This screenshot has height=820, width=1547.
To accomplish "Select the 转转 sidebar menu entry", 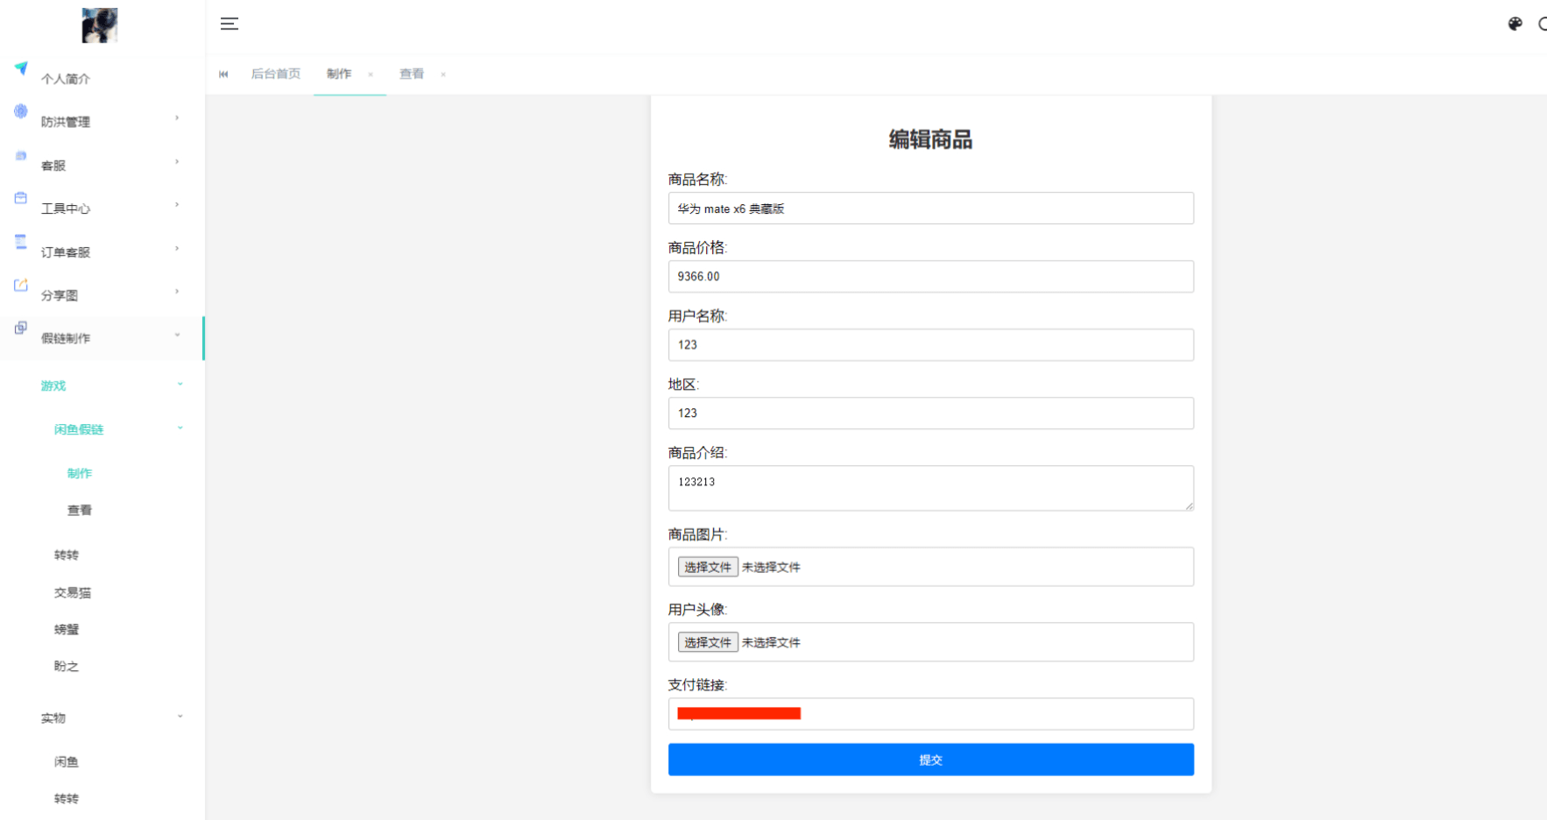I will pos(66,554).
